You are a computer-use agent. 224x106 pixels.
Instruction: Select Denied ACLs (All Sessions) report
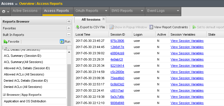[34, 87]
